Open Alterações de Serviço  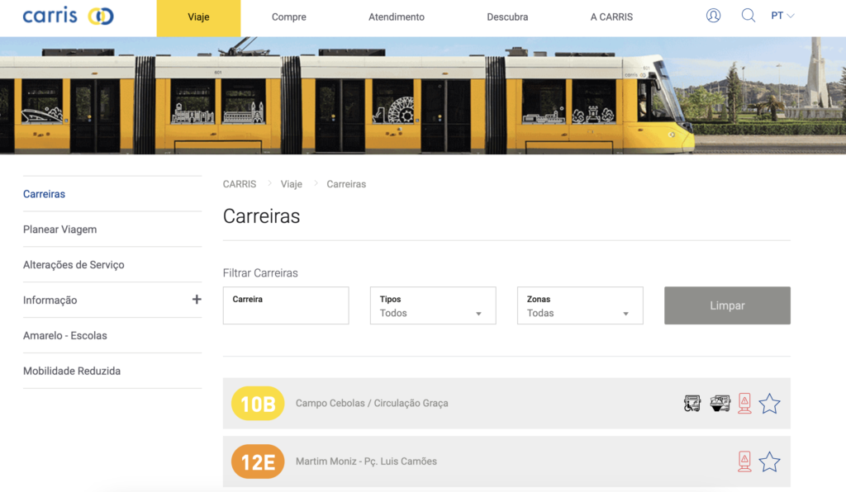(x=74, y=265)
